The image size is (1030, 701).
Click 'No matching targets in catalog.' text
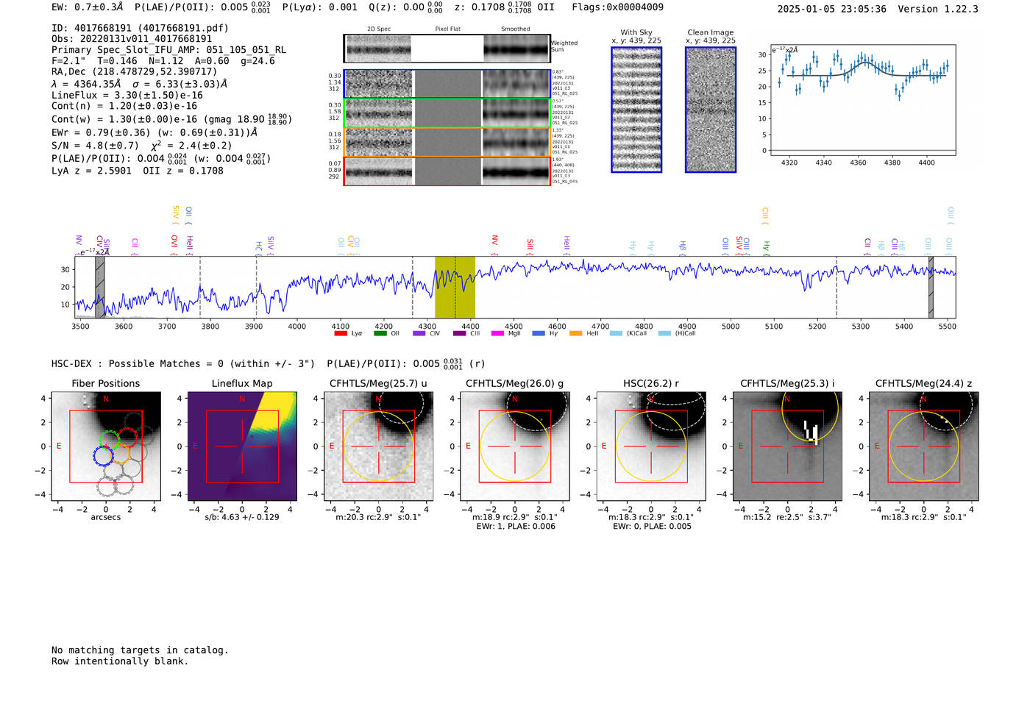pyautogui.click(x=140, y=650)
